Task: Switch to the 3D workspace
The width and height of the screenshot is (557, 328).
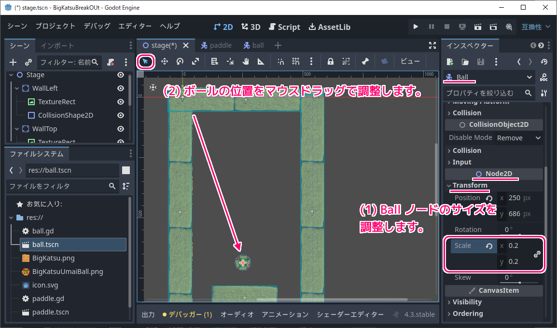Action: click(x=251, y=27)
